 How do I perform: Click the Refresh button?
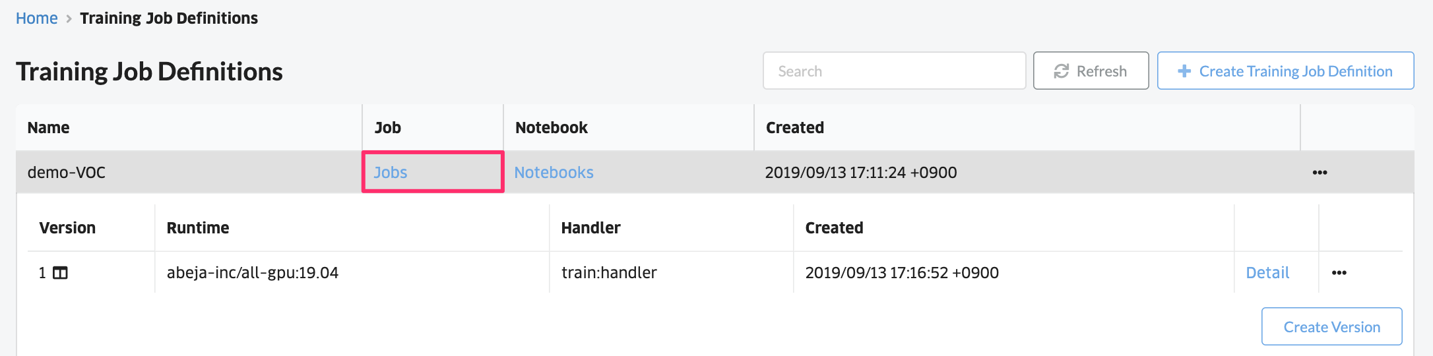pyautogui.click(x=1091, y=71)
